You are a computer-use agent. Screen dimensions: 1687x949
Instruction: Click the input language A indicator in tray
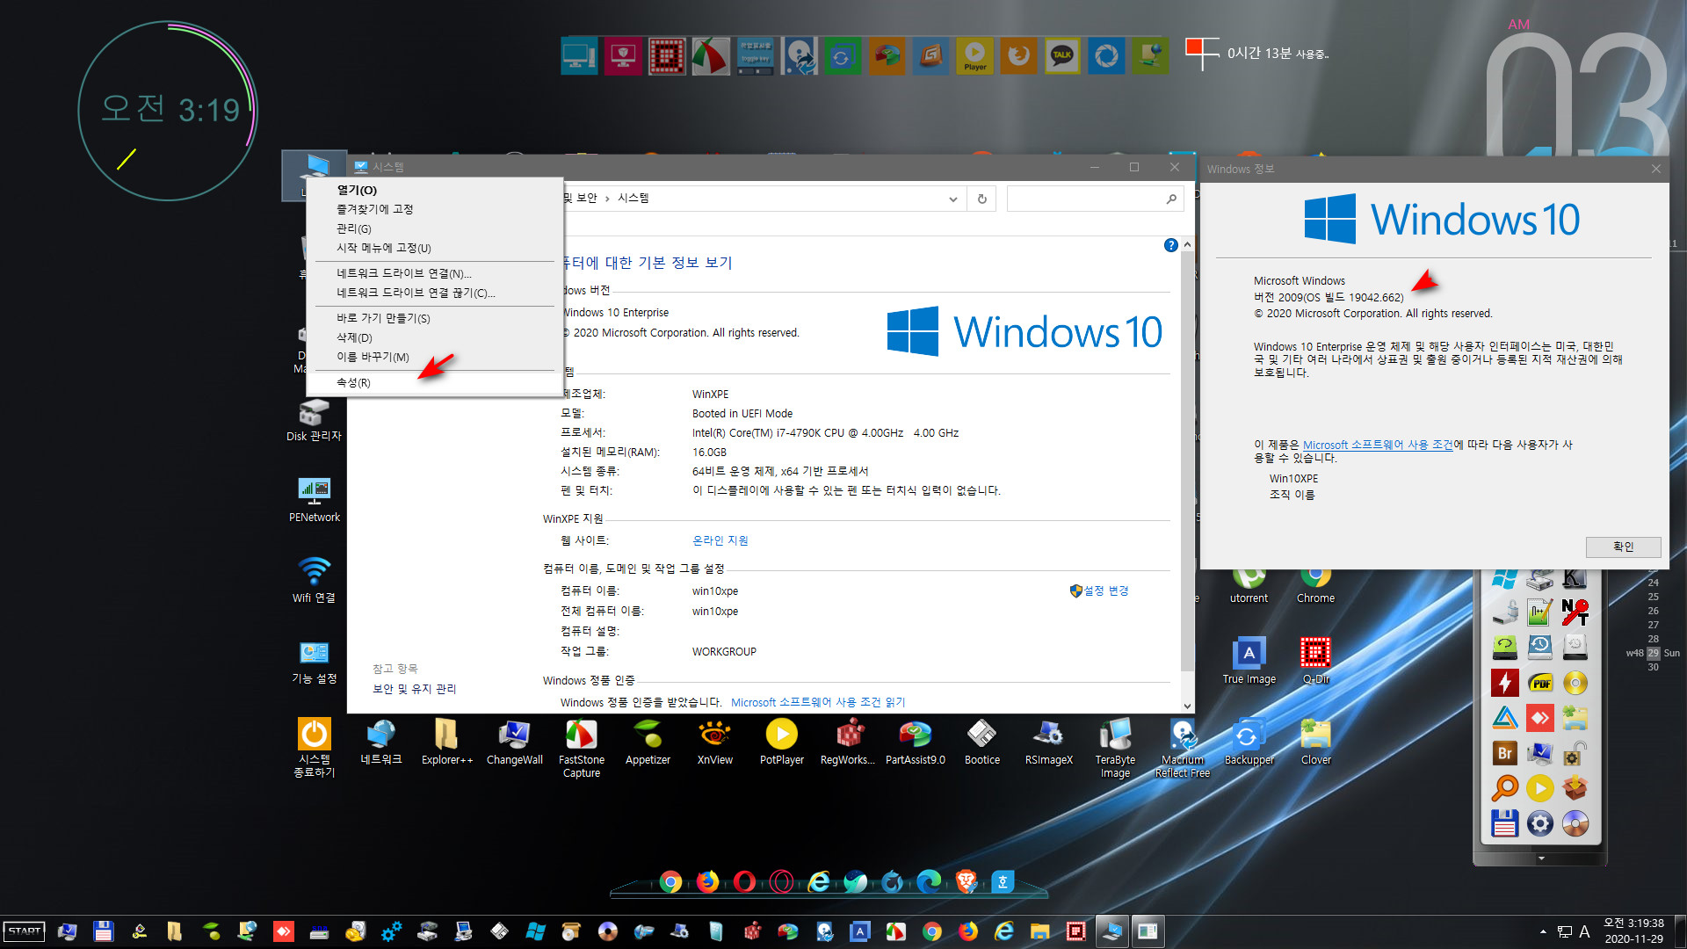1584,931
